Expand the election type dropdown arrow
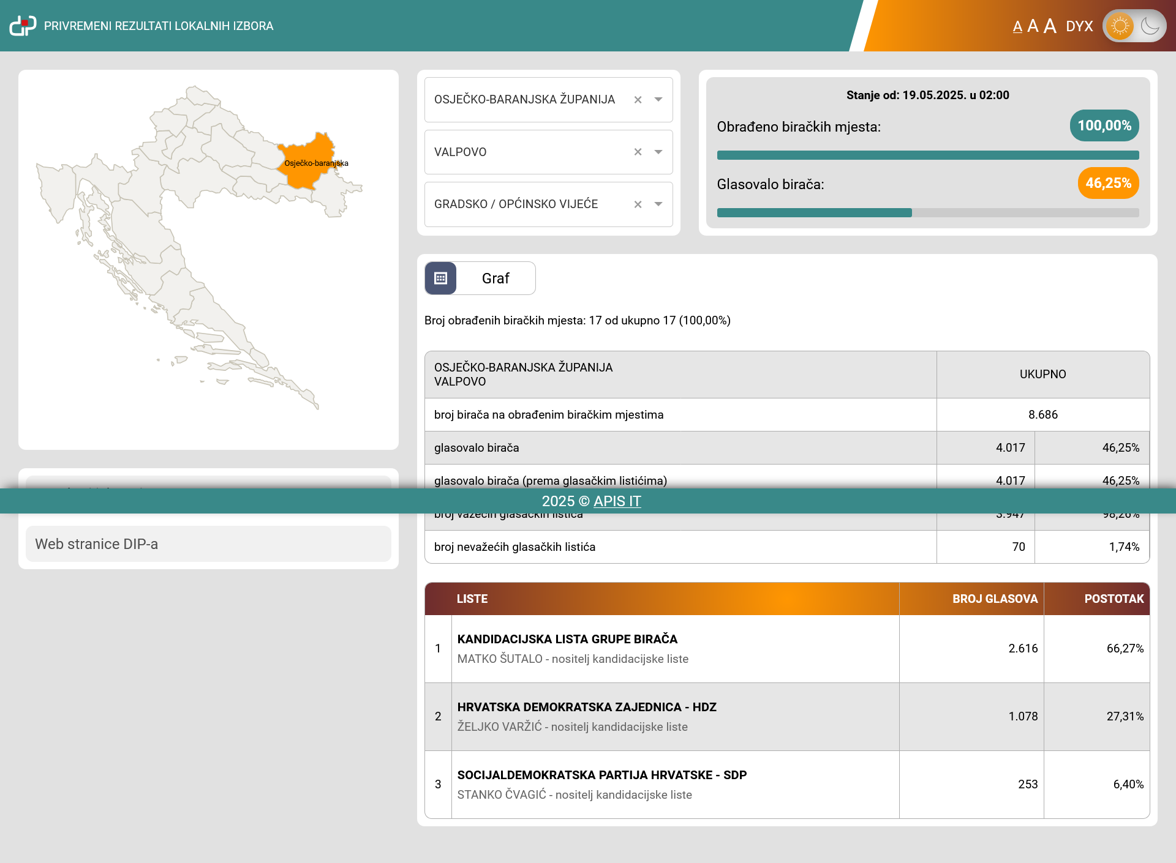 [658, 204]
